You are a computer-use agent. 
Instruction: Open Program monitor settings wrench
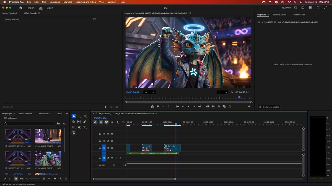232,93
